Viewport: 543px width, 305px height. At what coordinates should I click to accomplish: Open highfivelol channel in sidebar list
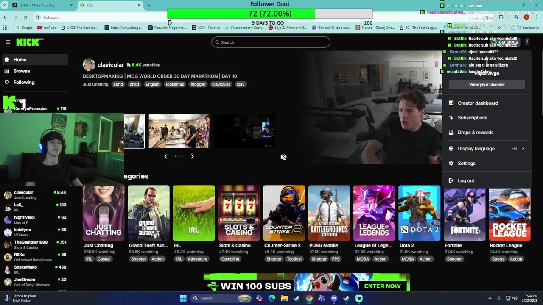tap(35, 219)
